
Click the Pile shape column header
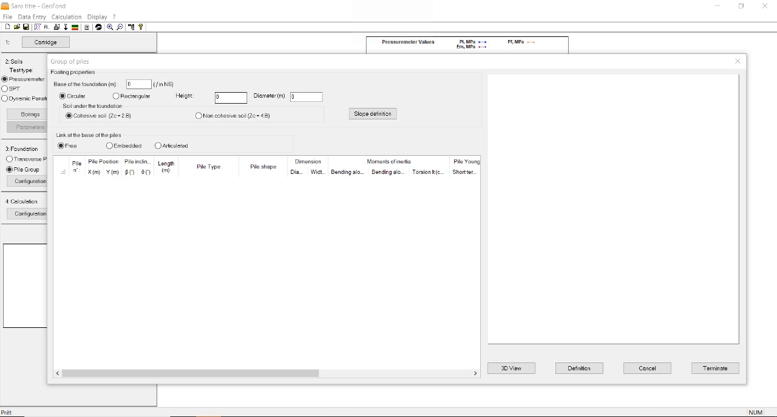pyautogui.click(x=263, y=167)
